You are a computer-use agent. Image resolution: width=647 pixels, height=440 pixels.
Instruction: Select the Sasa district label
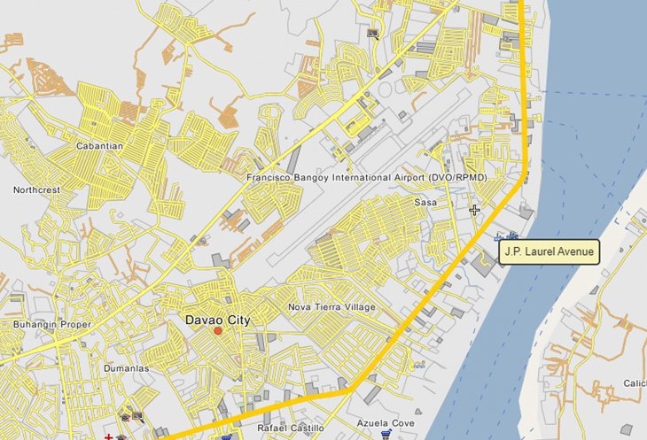(425, 202)
